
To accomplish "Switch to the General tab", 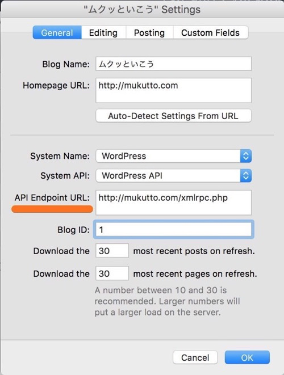I will pos(57,32).
